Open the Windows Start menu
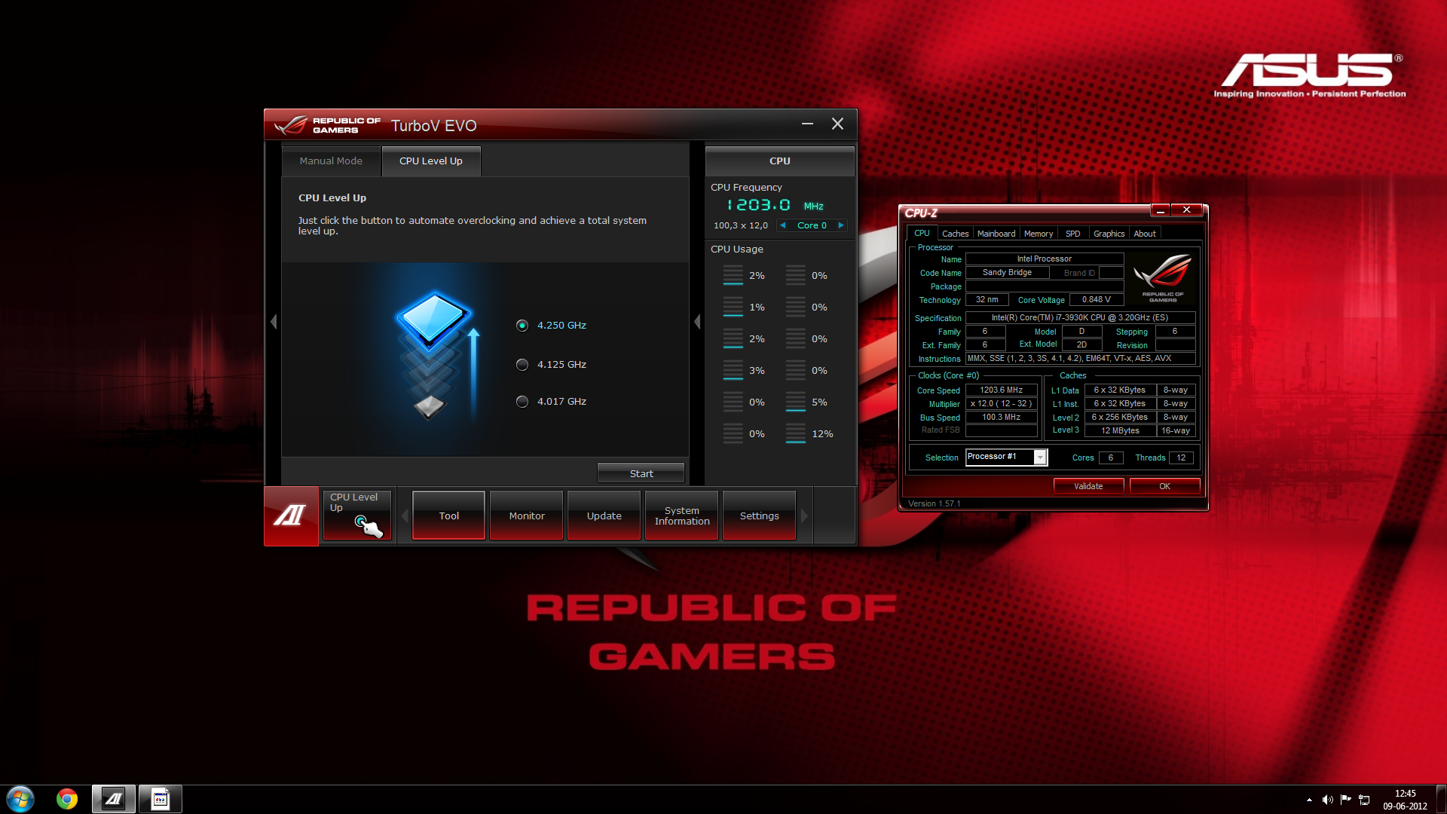This screenshot has width=1447, height=814. click(20, 799)
